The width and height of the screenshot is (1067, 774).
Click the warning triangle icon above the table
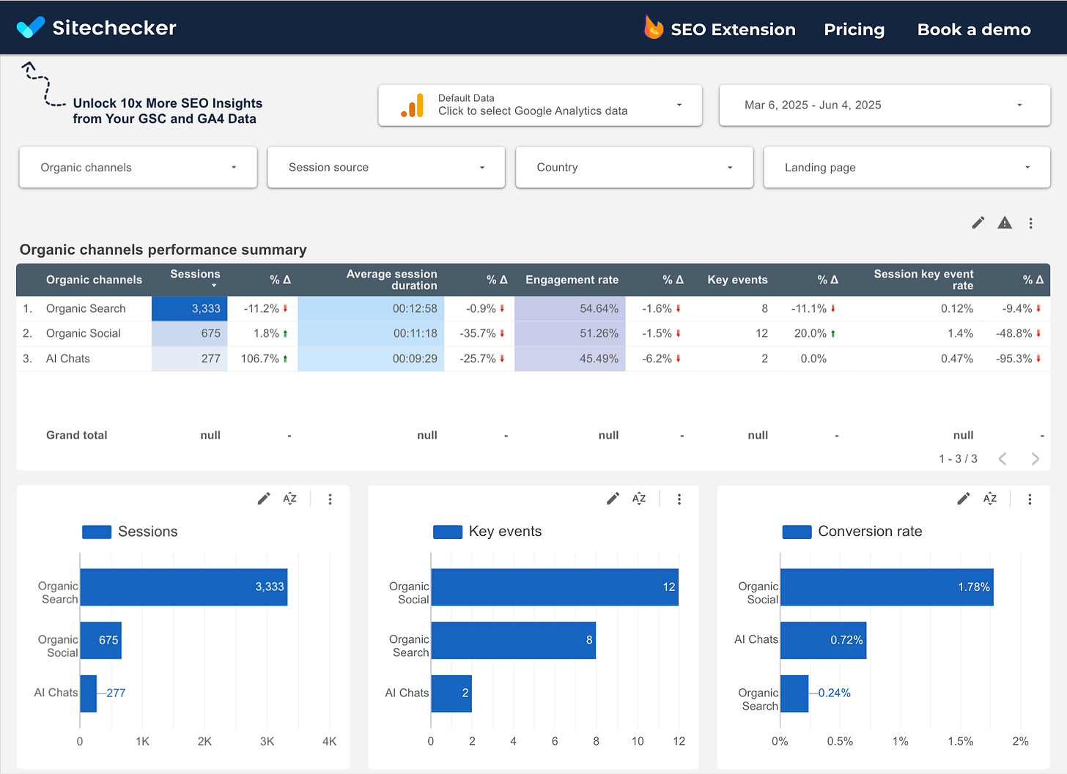click(x=1005, y=223)
